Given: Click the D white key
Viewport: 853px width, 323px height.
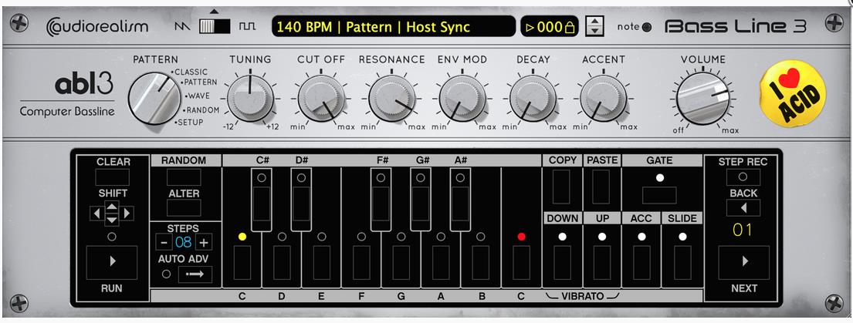Looking at the screenshot, I should [x=282, y=262].
